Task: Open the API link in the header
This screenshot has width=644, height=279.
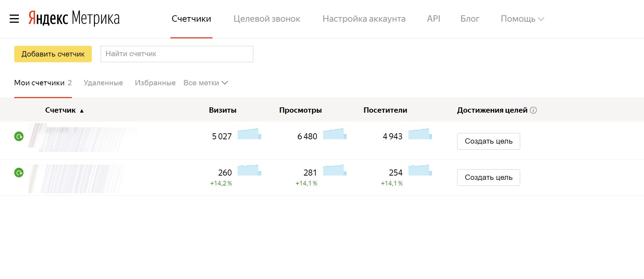Action: [433, 19]
